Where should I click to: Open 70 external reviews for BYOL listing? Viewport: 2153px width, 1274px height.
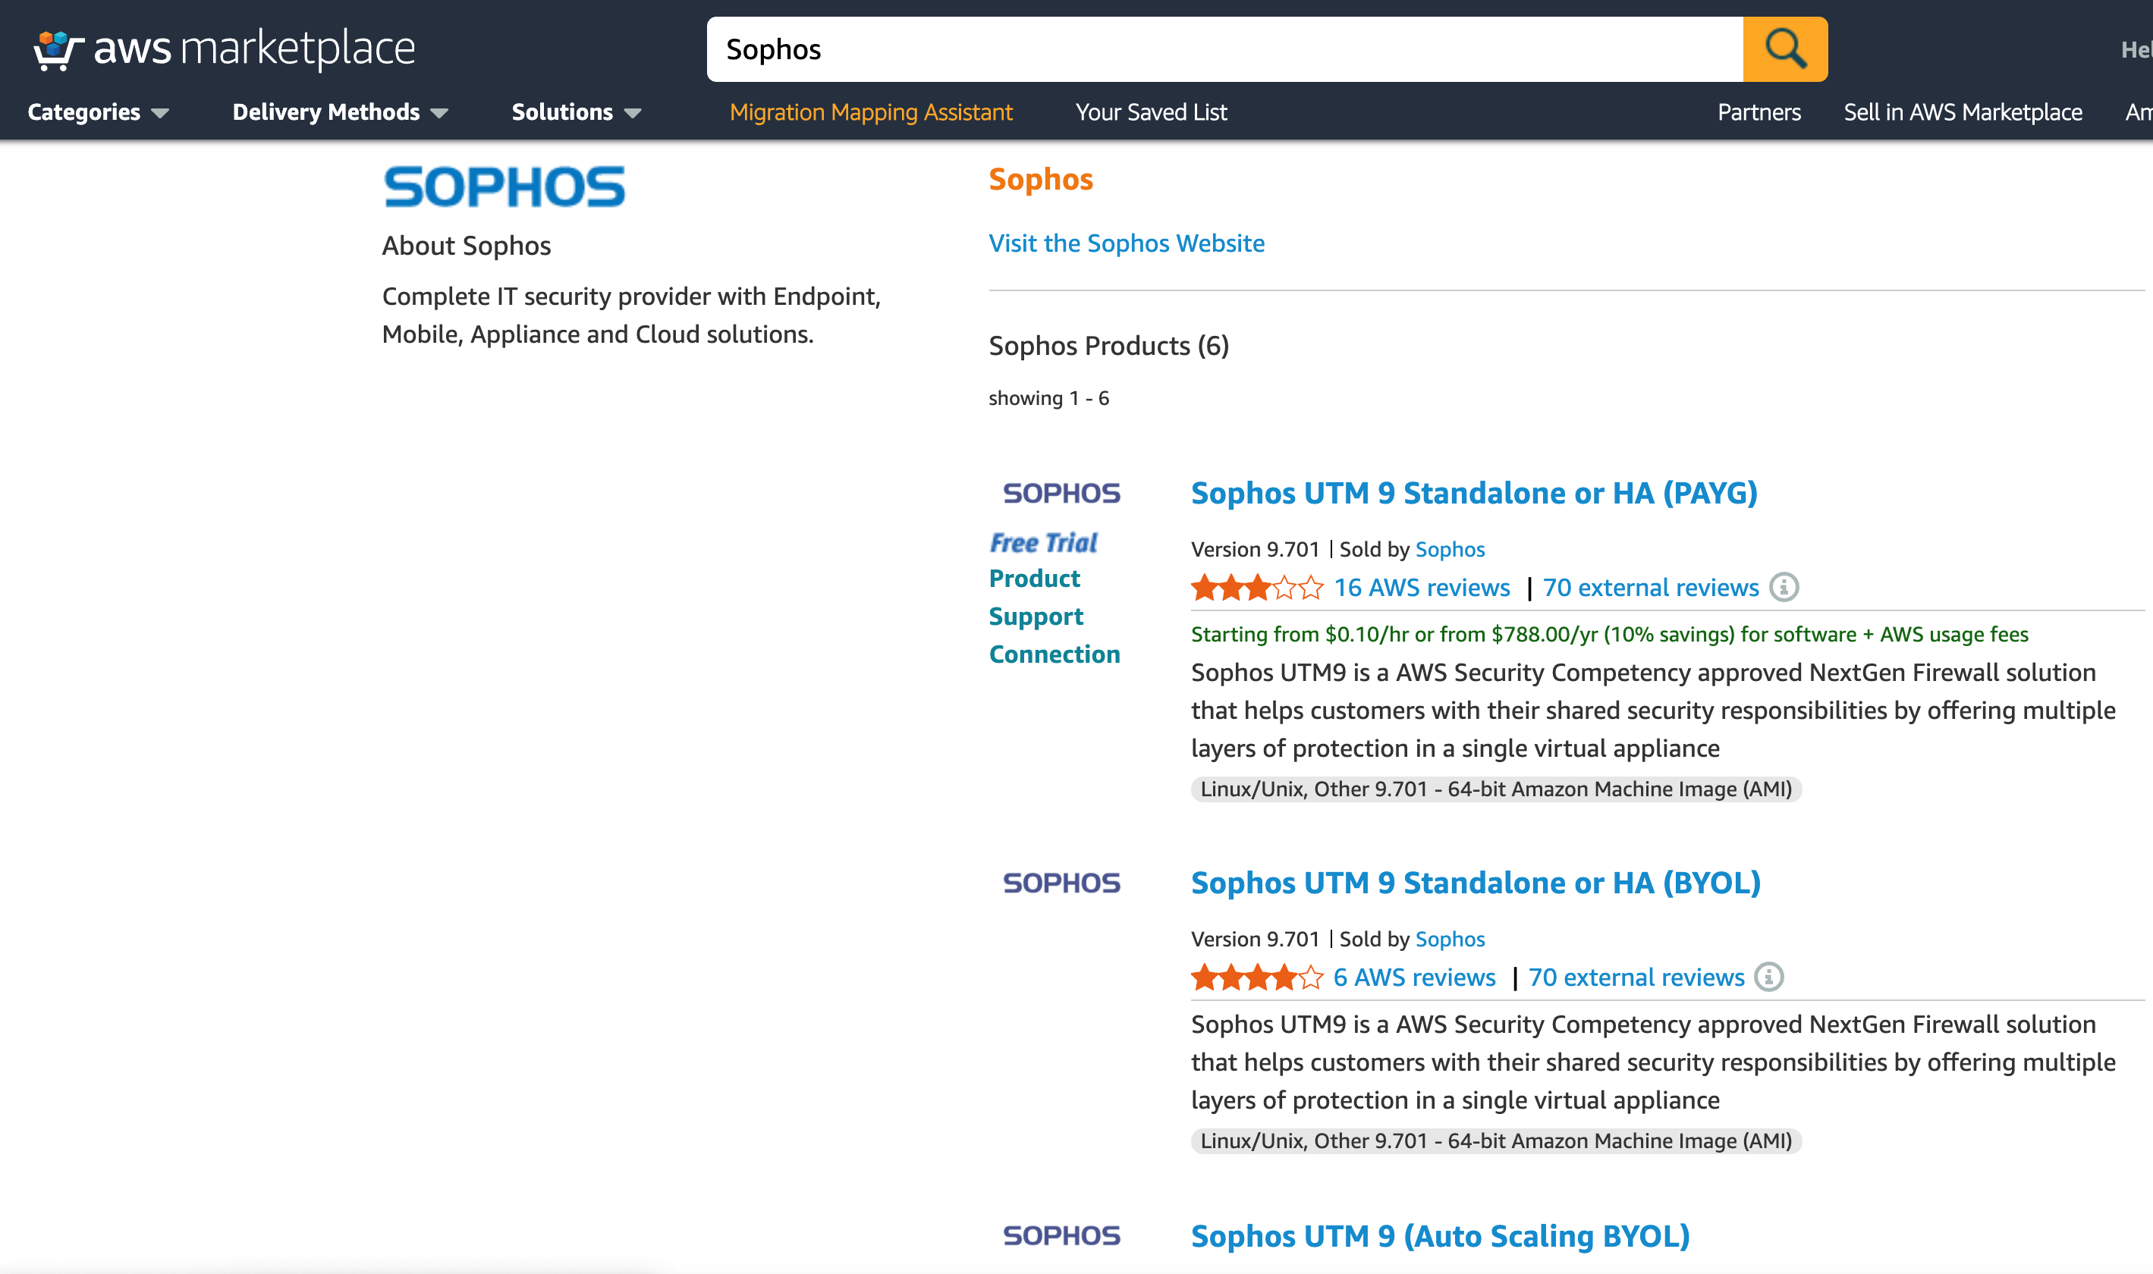point(1636,977)
